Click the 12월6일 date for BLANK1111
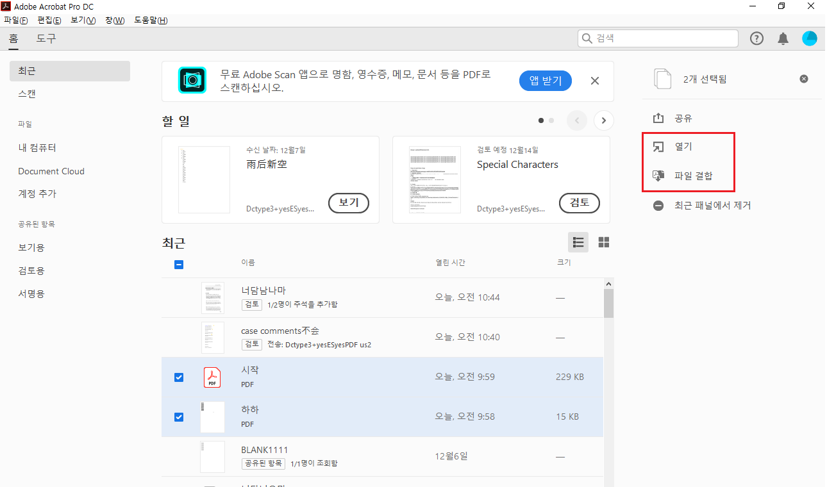The height and width of the screenshot is (487, 827). tap(451, 457)
